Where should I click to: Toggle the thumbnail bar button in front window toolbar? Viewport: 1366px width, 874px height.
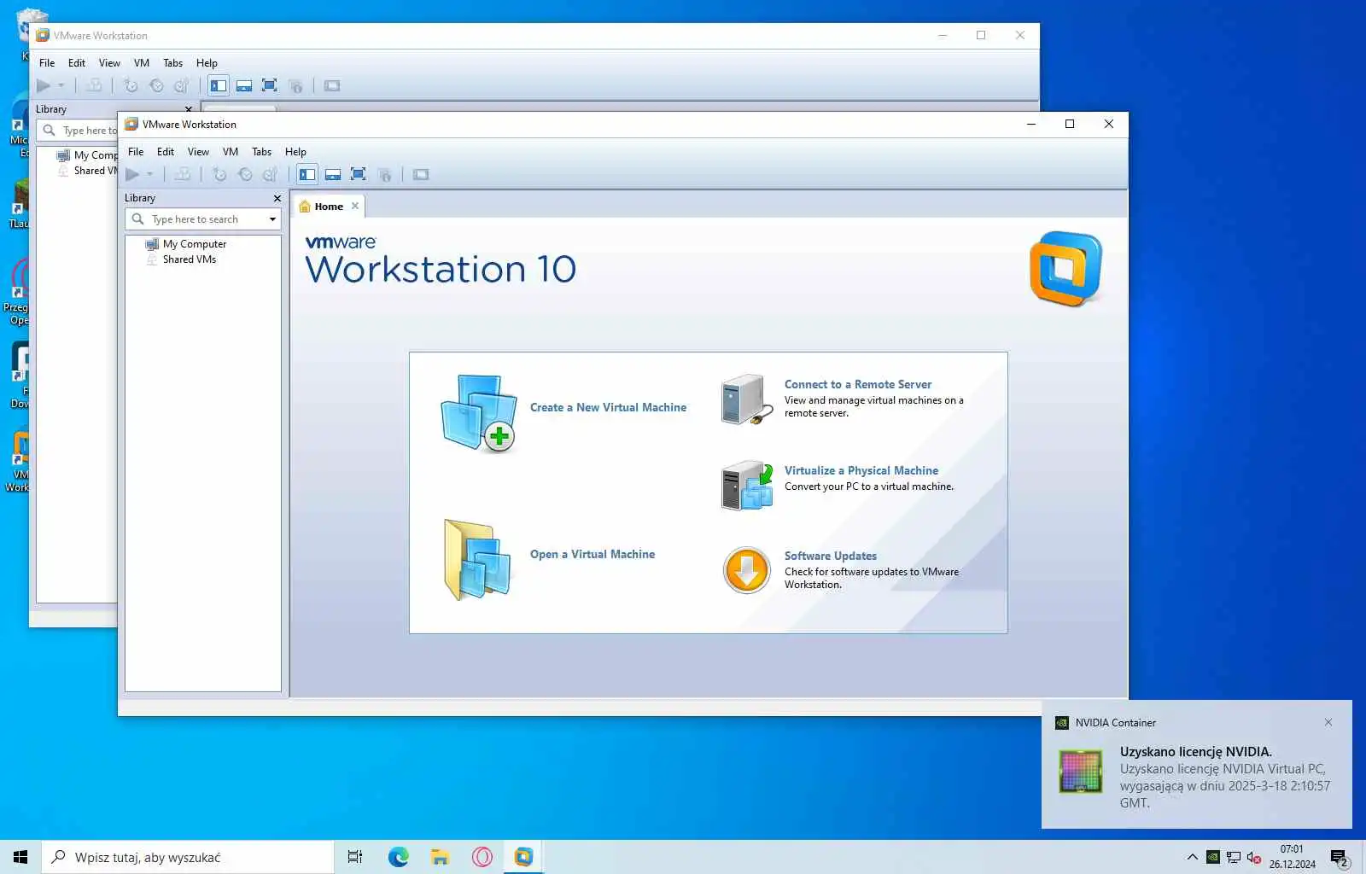pos(333,175)
